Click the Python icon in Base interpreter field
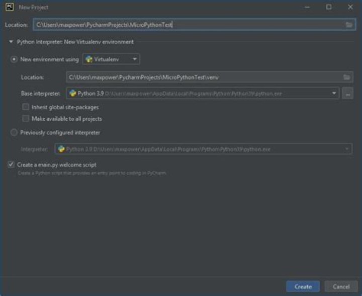 [x=73, y=94]
